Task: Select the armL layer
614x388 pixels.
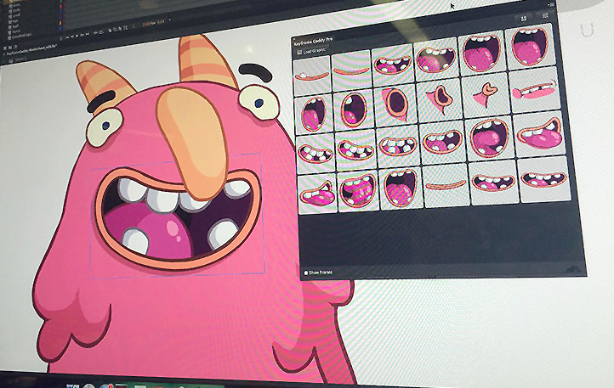Action: click(16, 5)
